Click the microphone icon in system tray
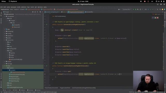 pos(161,1)
